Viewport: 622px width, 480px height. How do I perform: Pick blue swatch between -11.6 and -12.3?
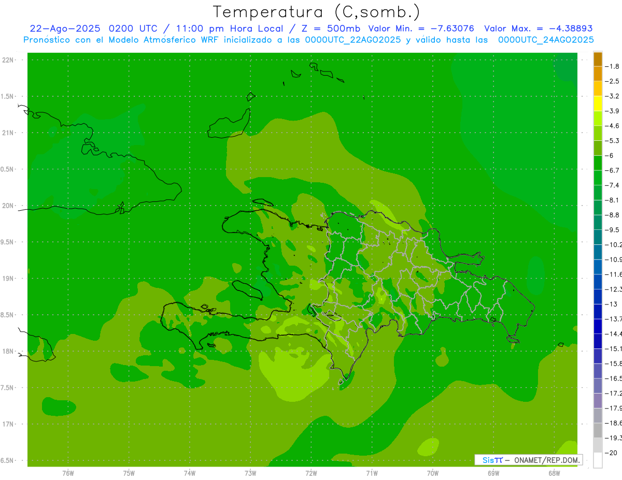click(x=598, y=282)
